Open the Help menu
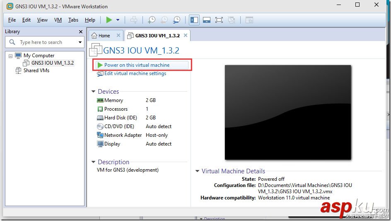 (x=90, y=20)
